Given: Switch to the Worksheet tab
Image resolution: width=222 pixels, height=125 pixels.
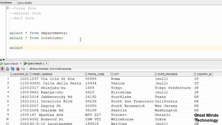Looking at the screenshot, I should click(6, 2).
